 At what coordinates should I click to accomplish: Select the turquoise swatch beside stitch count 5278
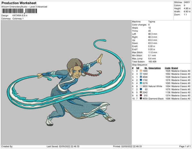pos(141,83)
